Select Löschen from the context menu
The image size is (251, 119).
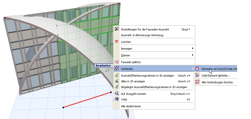coord(154,42)
